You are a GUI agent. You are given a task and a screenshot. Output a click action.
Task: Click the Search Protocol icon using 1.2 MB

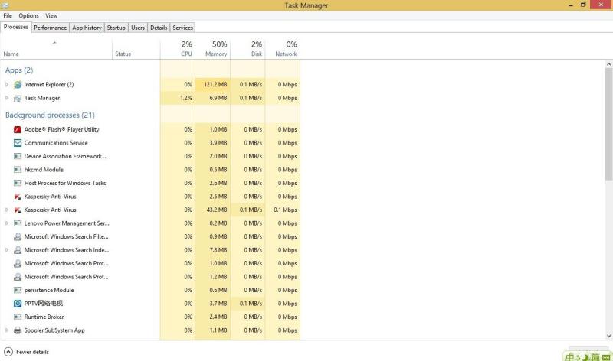tap(18, 277)
